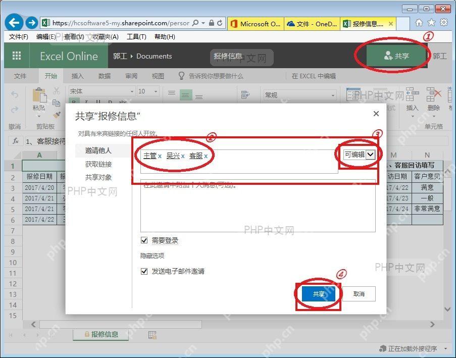This screenshot has width=456, height=358.
Task: Click the blue 共享 button in dialog
Action: pyautogui.click(x=318, y=294)
